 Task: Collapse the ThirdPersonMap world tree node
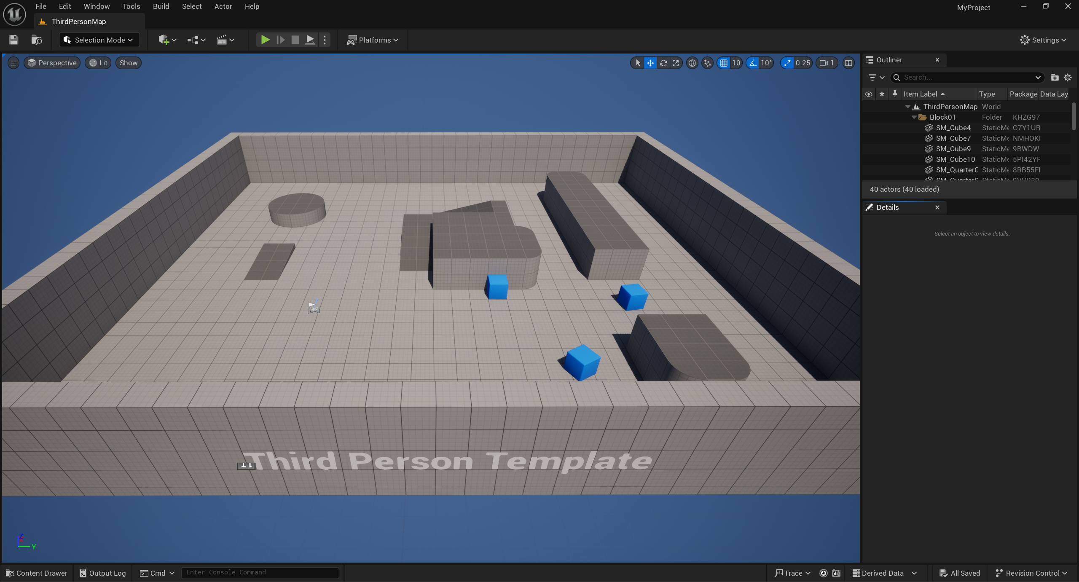pyautogui.click(x=907, y=107)
